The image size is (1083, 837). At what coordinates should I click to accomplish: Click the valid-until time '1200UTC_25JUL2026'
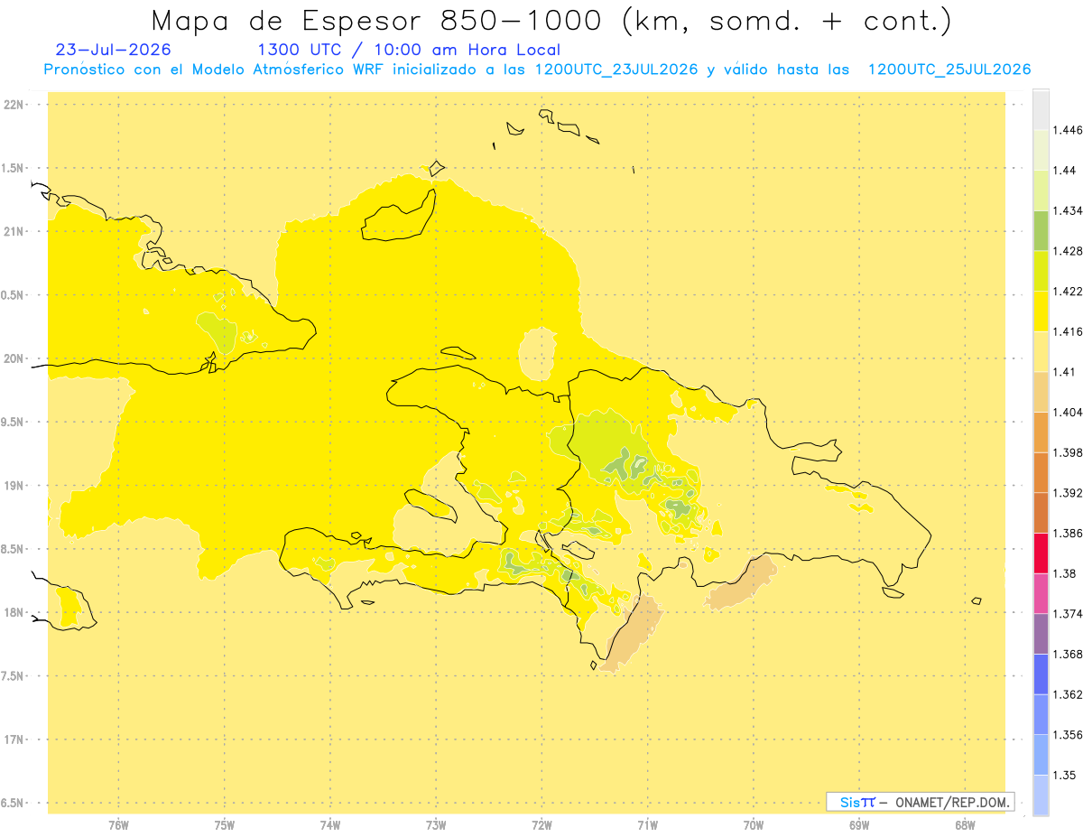click(x=949, y=70)
